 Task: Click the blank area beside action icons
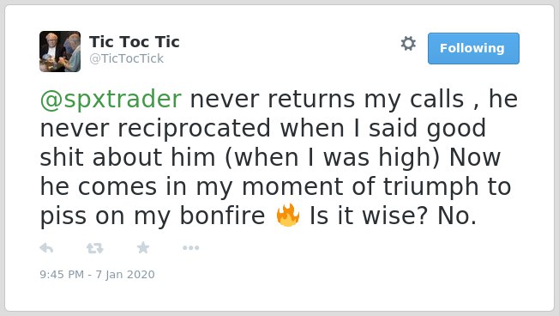tap(357, 248)
